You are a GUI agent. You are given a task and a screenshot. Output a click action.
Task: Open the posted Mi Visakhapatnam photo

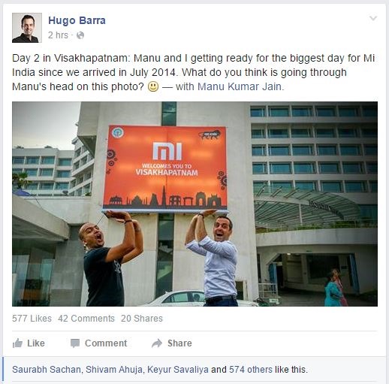click(x=194, y=204)
